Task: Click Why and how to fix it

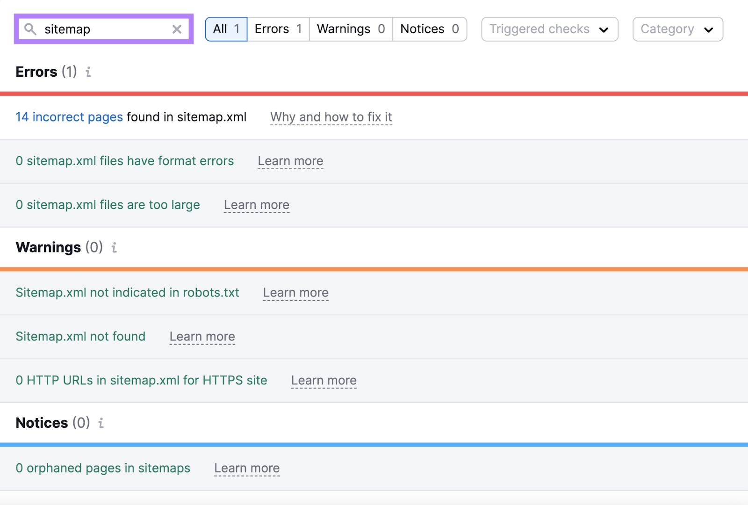Action: (331, 117)
